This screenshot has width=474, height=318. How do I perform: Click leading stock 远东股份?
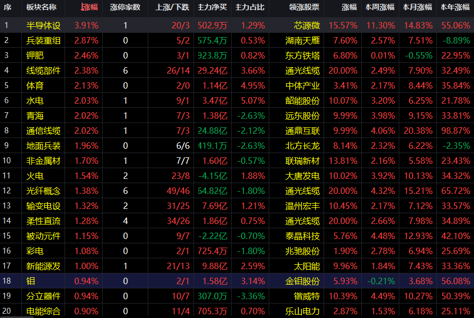pyautogui.click(x=302, y=116)
